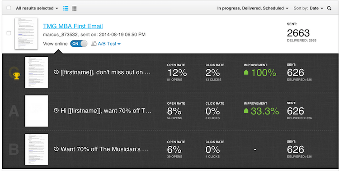Open variant B email thumbnail
Image resolution: width=339 pixels, height=171 pixels.
coord(37,149)
